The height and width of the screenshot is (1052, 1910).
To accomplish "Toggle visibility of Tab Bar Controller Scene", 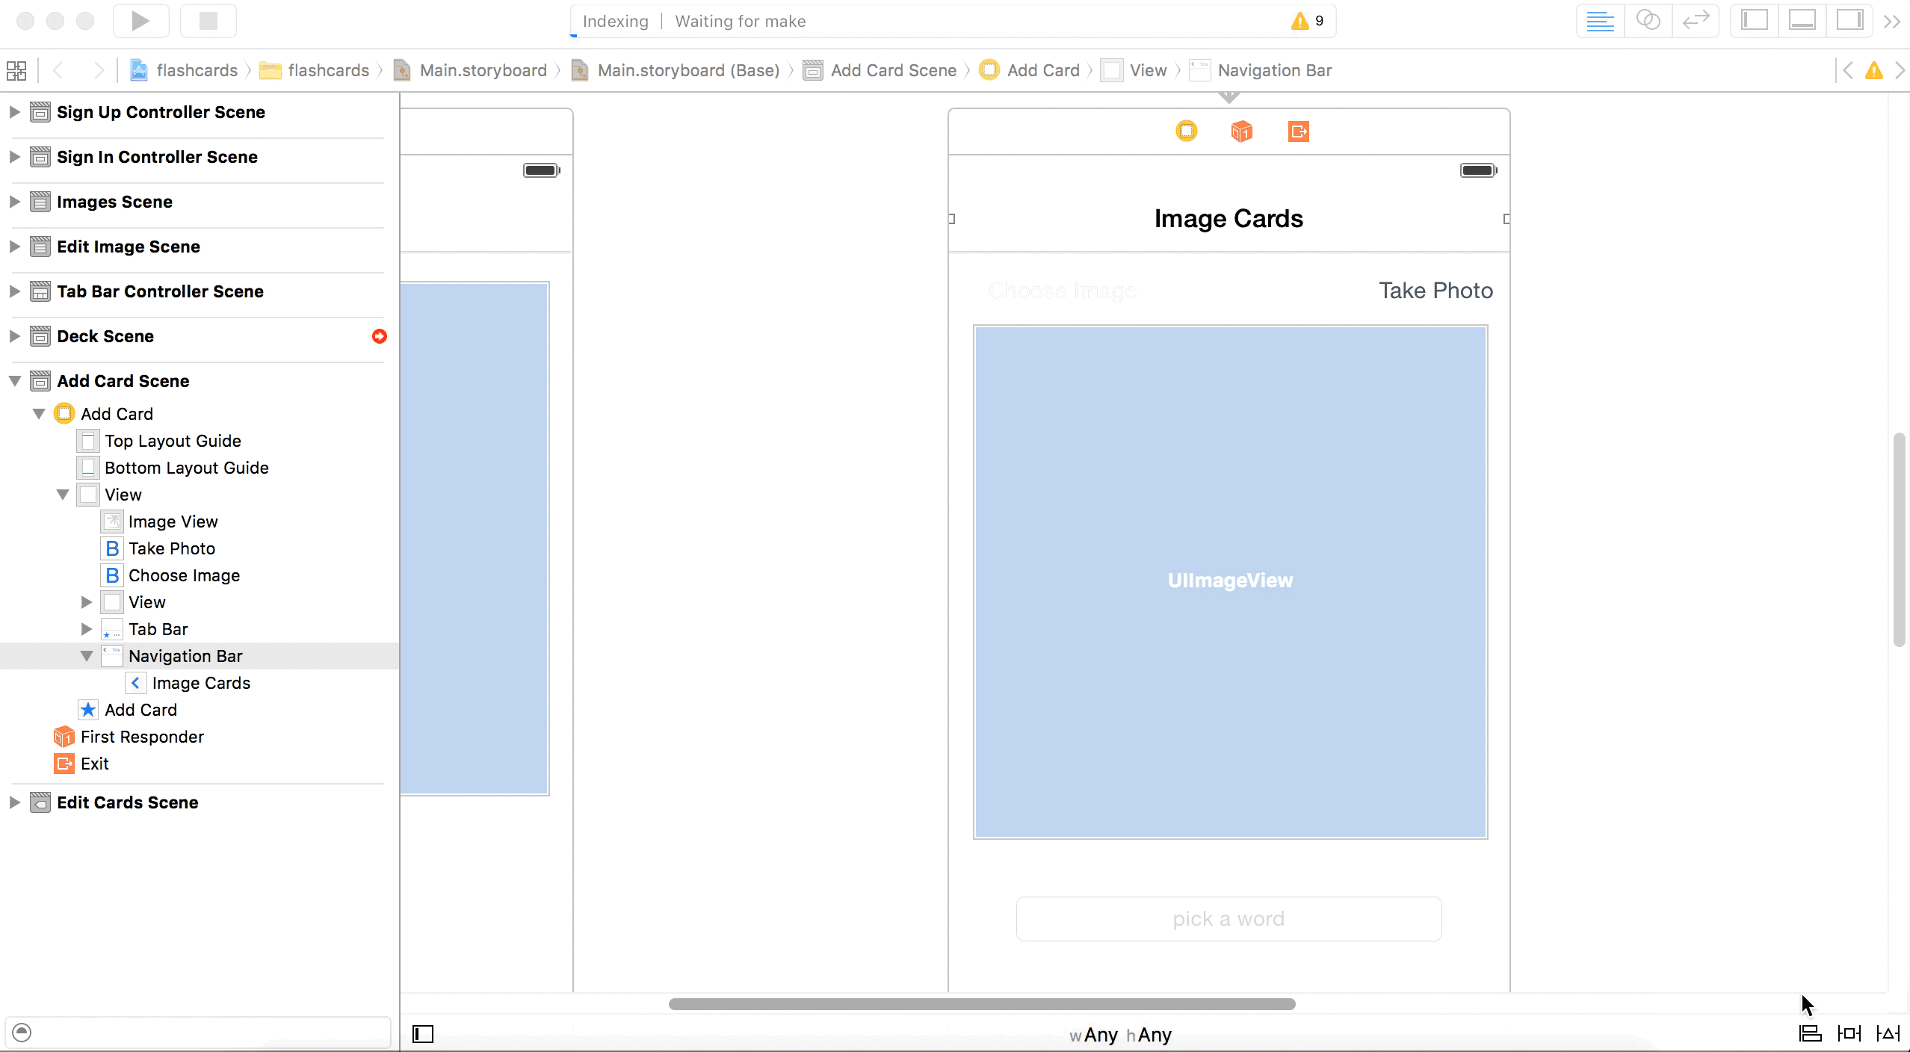I will [x=13, y=290].
